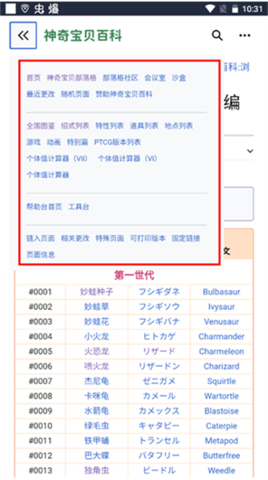Open 页面信息 link

click(40, 254)
